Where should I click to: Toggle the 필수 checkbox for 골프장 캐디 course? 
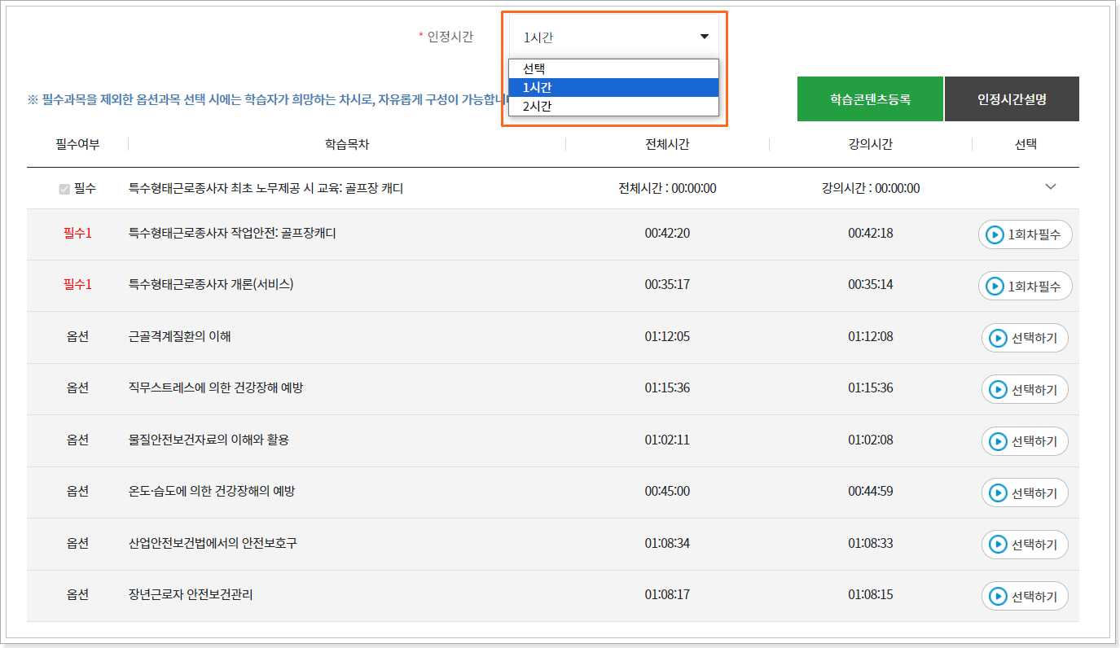point(64,189)
